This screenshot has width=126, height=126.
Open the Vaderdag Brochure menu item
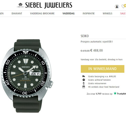tap(42, 13)
